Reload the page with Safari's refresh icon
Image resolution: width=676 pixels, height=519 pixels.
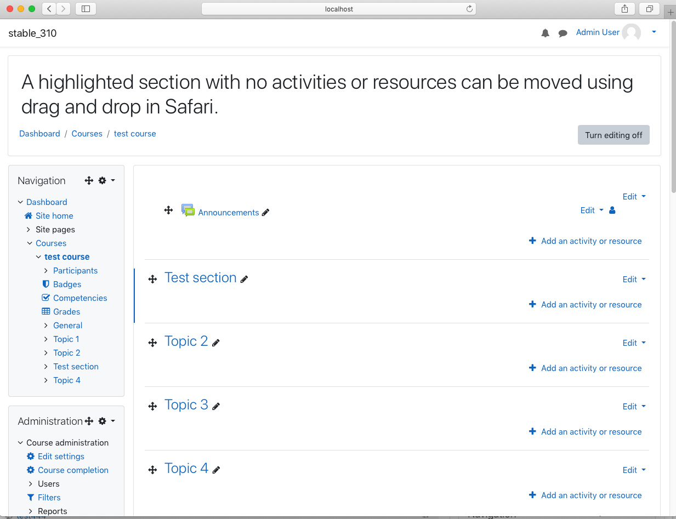pos(469,9)
